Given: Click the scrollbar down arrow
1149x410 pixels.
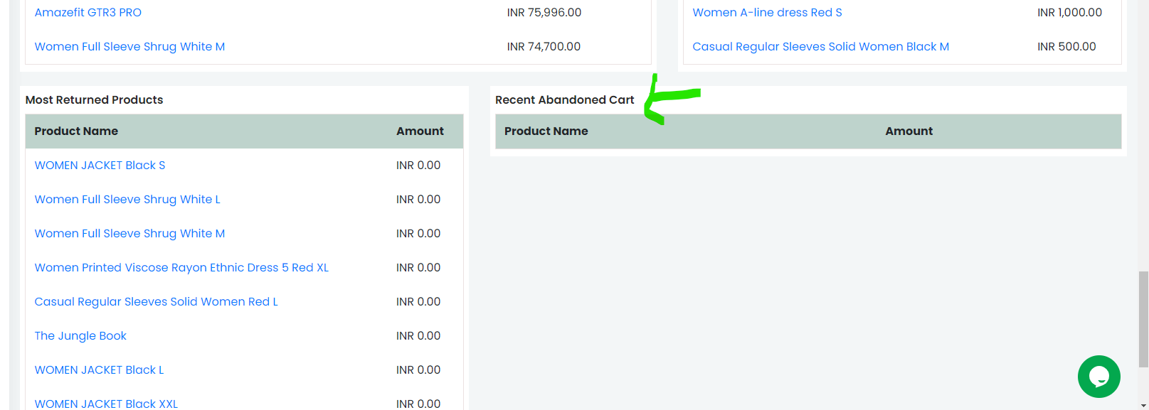Looking at the screenshot, I should click(x=1143, y=406).
